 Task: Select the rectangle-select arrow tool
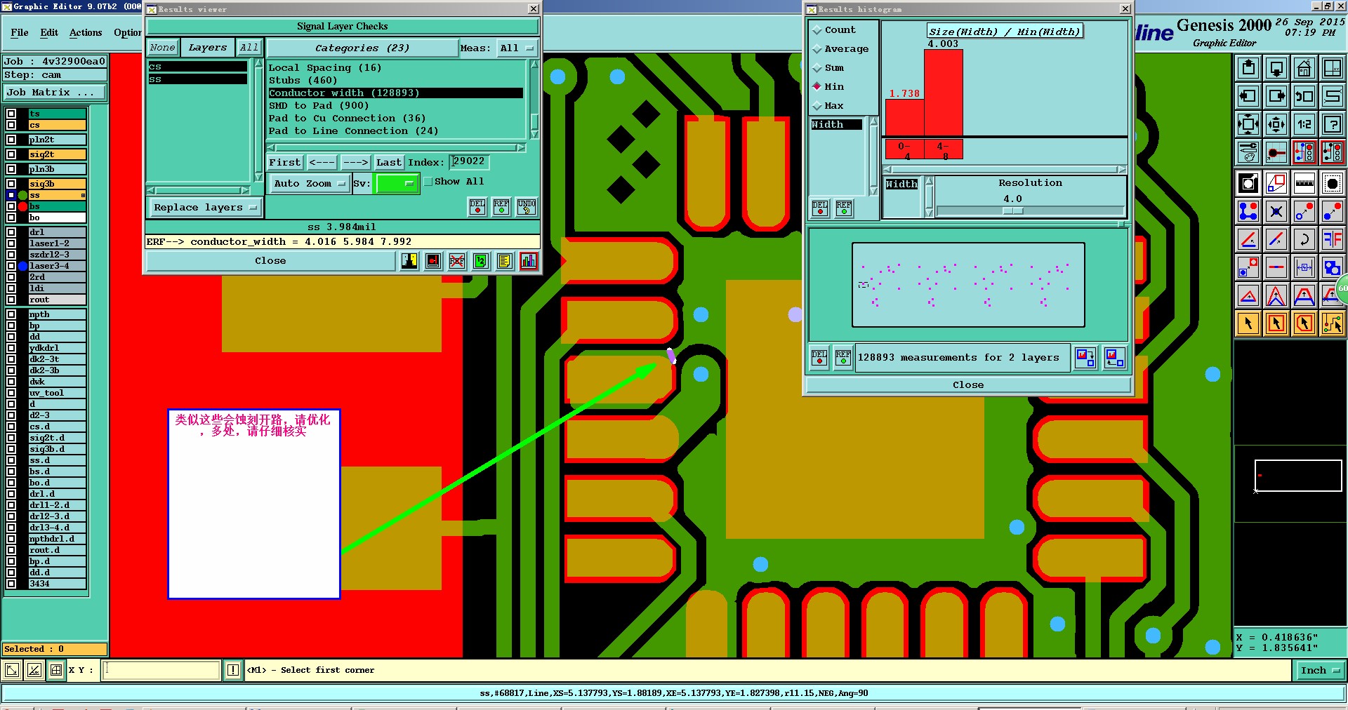1276,323
